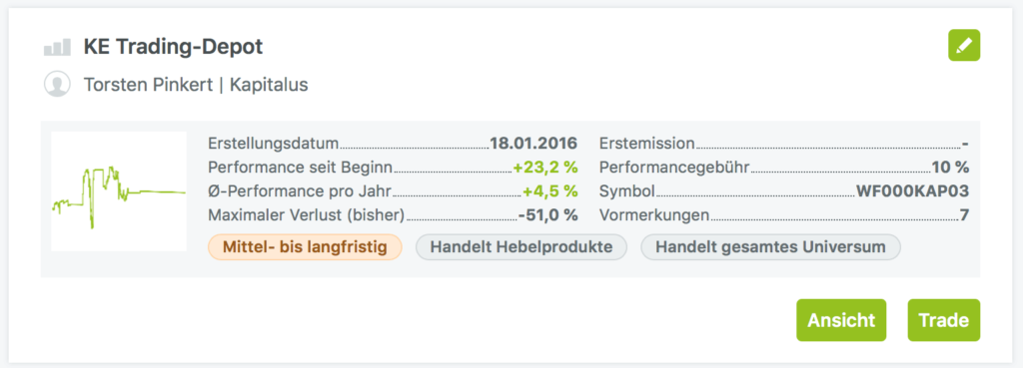Screen dimensions: 1023x368
Task: Select the Handelt gesamtes Universum tag
Action: (770, 247)
